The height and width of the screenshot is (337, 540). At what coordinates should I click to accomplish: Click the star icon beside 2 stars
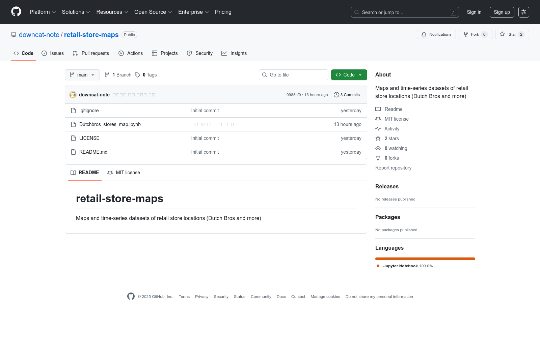pos(378,139)
